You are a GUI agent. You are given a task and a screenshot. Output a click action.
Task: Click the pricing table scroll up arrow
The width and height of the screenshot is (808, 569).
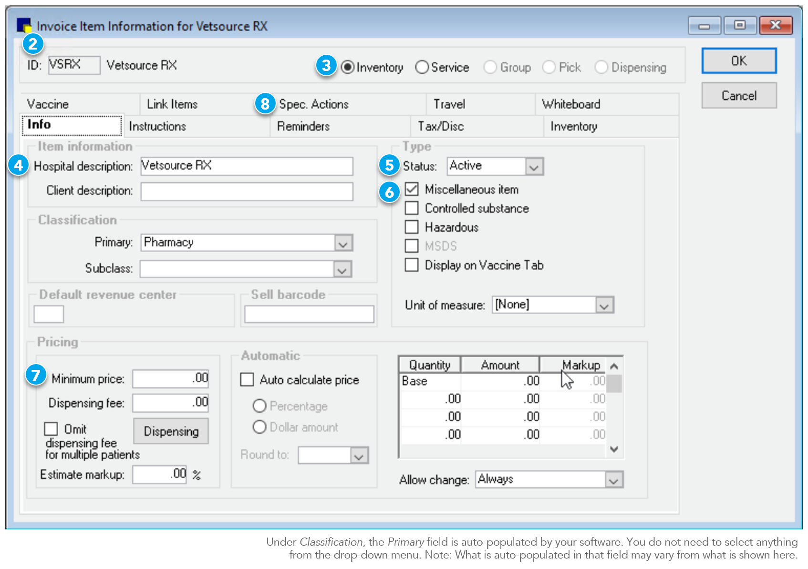[614, 366]
